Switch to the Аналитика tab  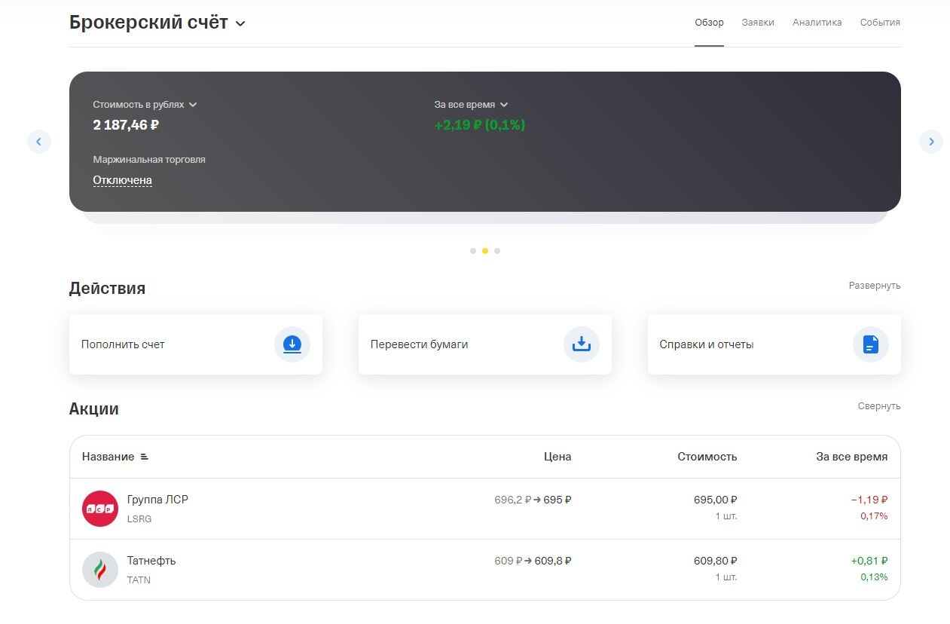click(817, 23)
